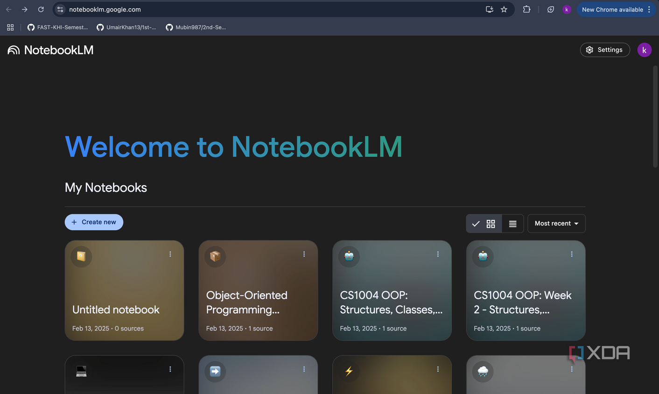Viewport: 659px width, 394px height.
Task: Open the Chrome extensions puzzle icon
Action: point(526,9)
